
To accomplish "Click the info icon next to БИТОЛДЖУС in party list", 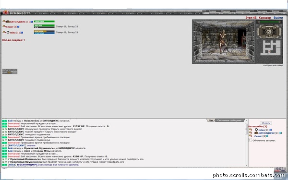I will tap(32, 22).
